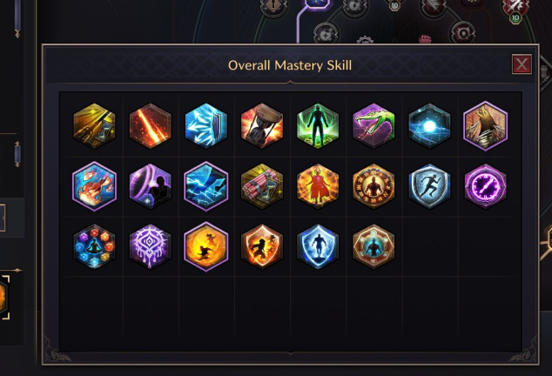This screenshot has width=552, height=376.
Task: Click the red caped figure skill
Action: 318,186
